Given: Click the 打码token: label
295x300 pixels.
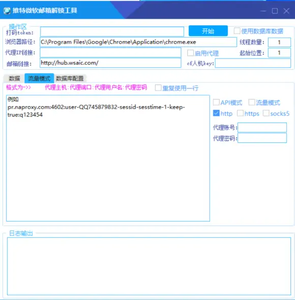Looking at the screenshot, I should (x=20, y=33).
